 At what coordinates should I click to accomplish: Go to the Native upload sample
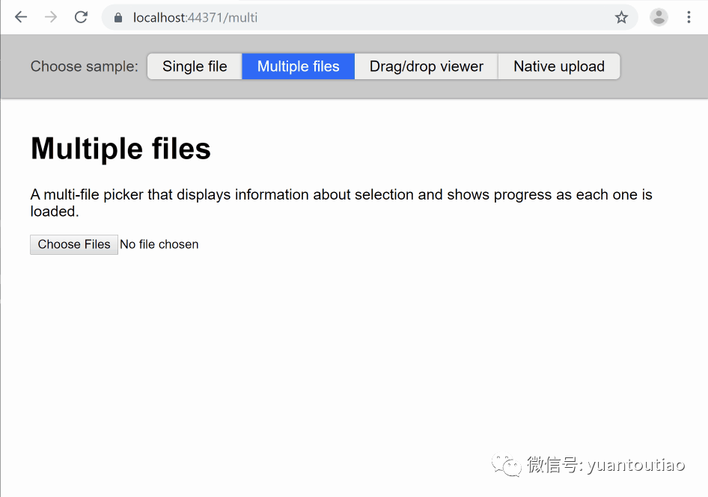coord(559,67)
